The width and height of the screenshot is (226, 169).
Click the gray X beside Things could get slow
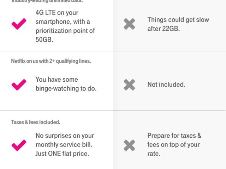coord(129,24)
